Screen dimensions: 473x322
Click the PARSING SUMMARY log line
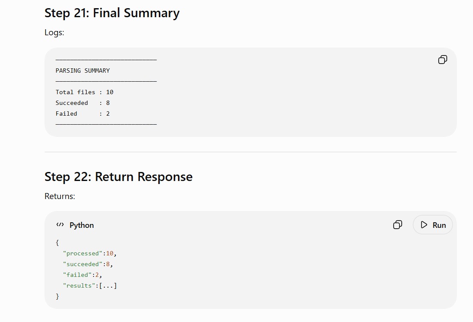click(83, 71)
